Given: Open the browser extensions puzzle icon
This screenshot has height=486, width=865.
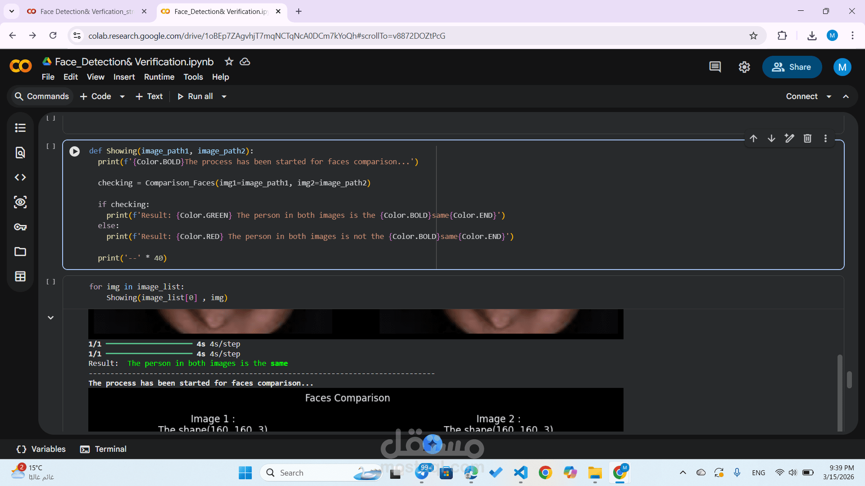Looking at the screenshot, I should pos(782,36).
